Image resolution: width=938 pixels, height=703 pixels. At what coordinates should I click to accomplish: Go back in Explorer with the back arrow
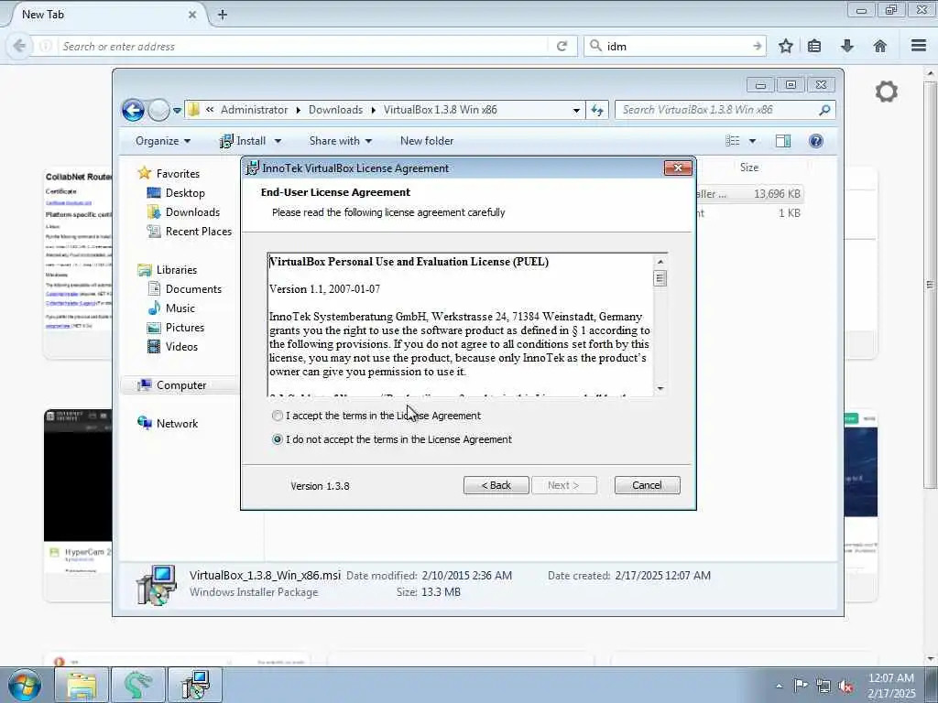click(x=134, y=110)
